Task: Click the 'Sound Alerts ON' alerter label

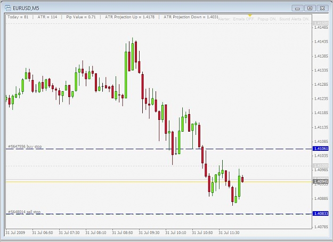Action: click(x=294, y=19)
